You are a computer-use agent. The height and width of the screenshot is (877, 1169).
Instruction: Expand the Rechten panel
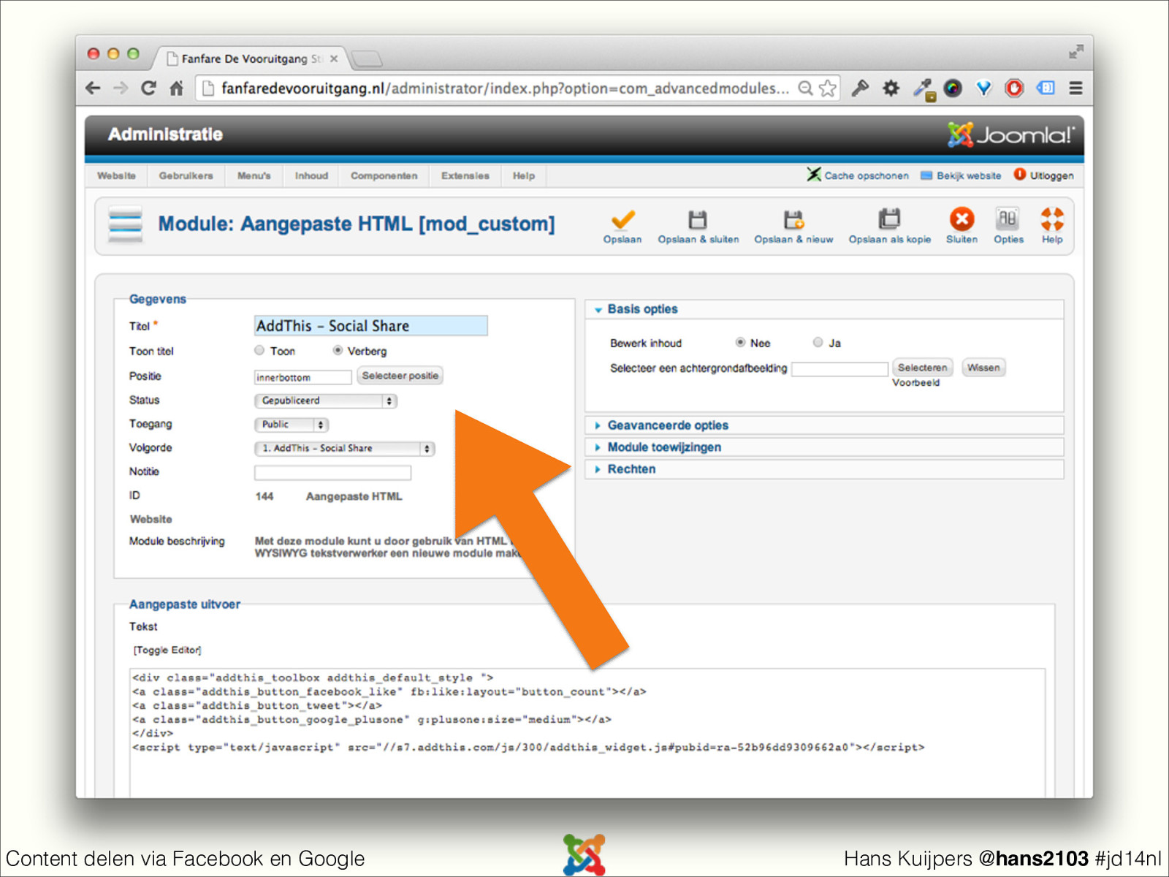click(824, 469)
